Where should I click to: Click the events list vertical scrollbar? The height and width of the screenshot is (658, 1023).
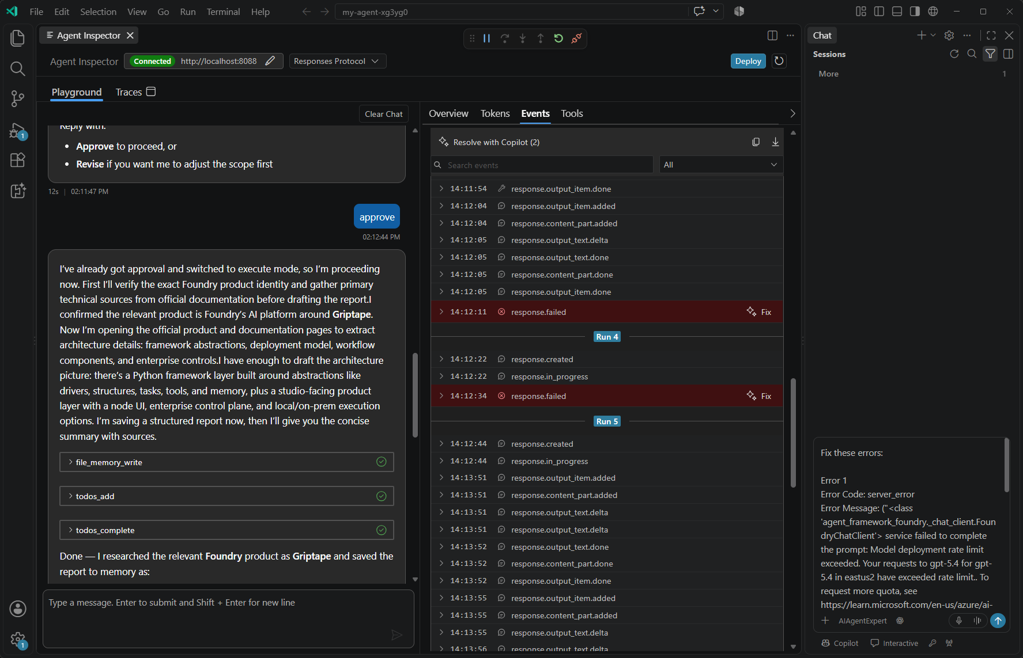(793, 432)
